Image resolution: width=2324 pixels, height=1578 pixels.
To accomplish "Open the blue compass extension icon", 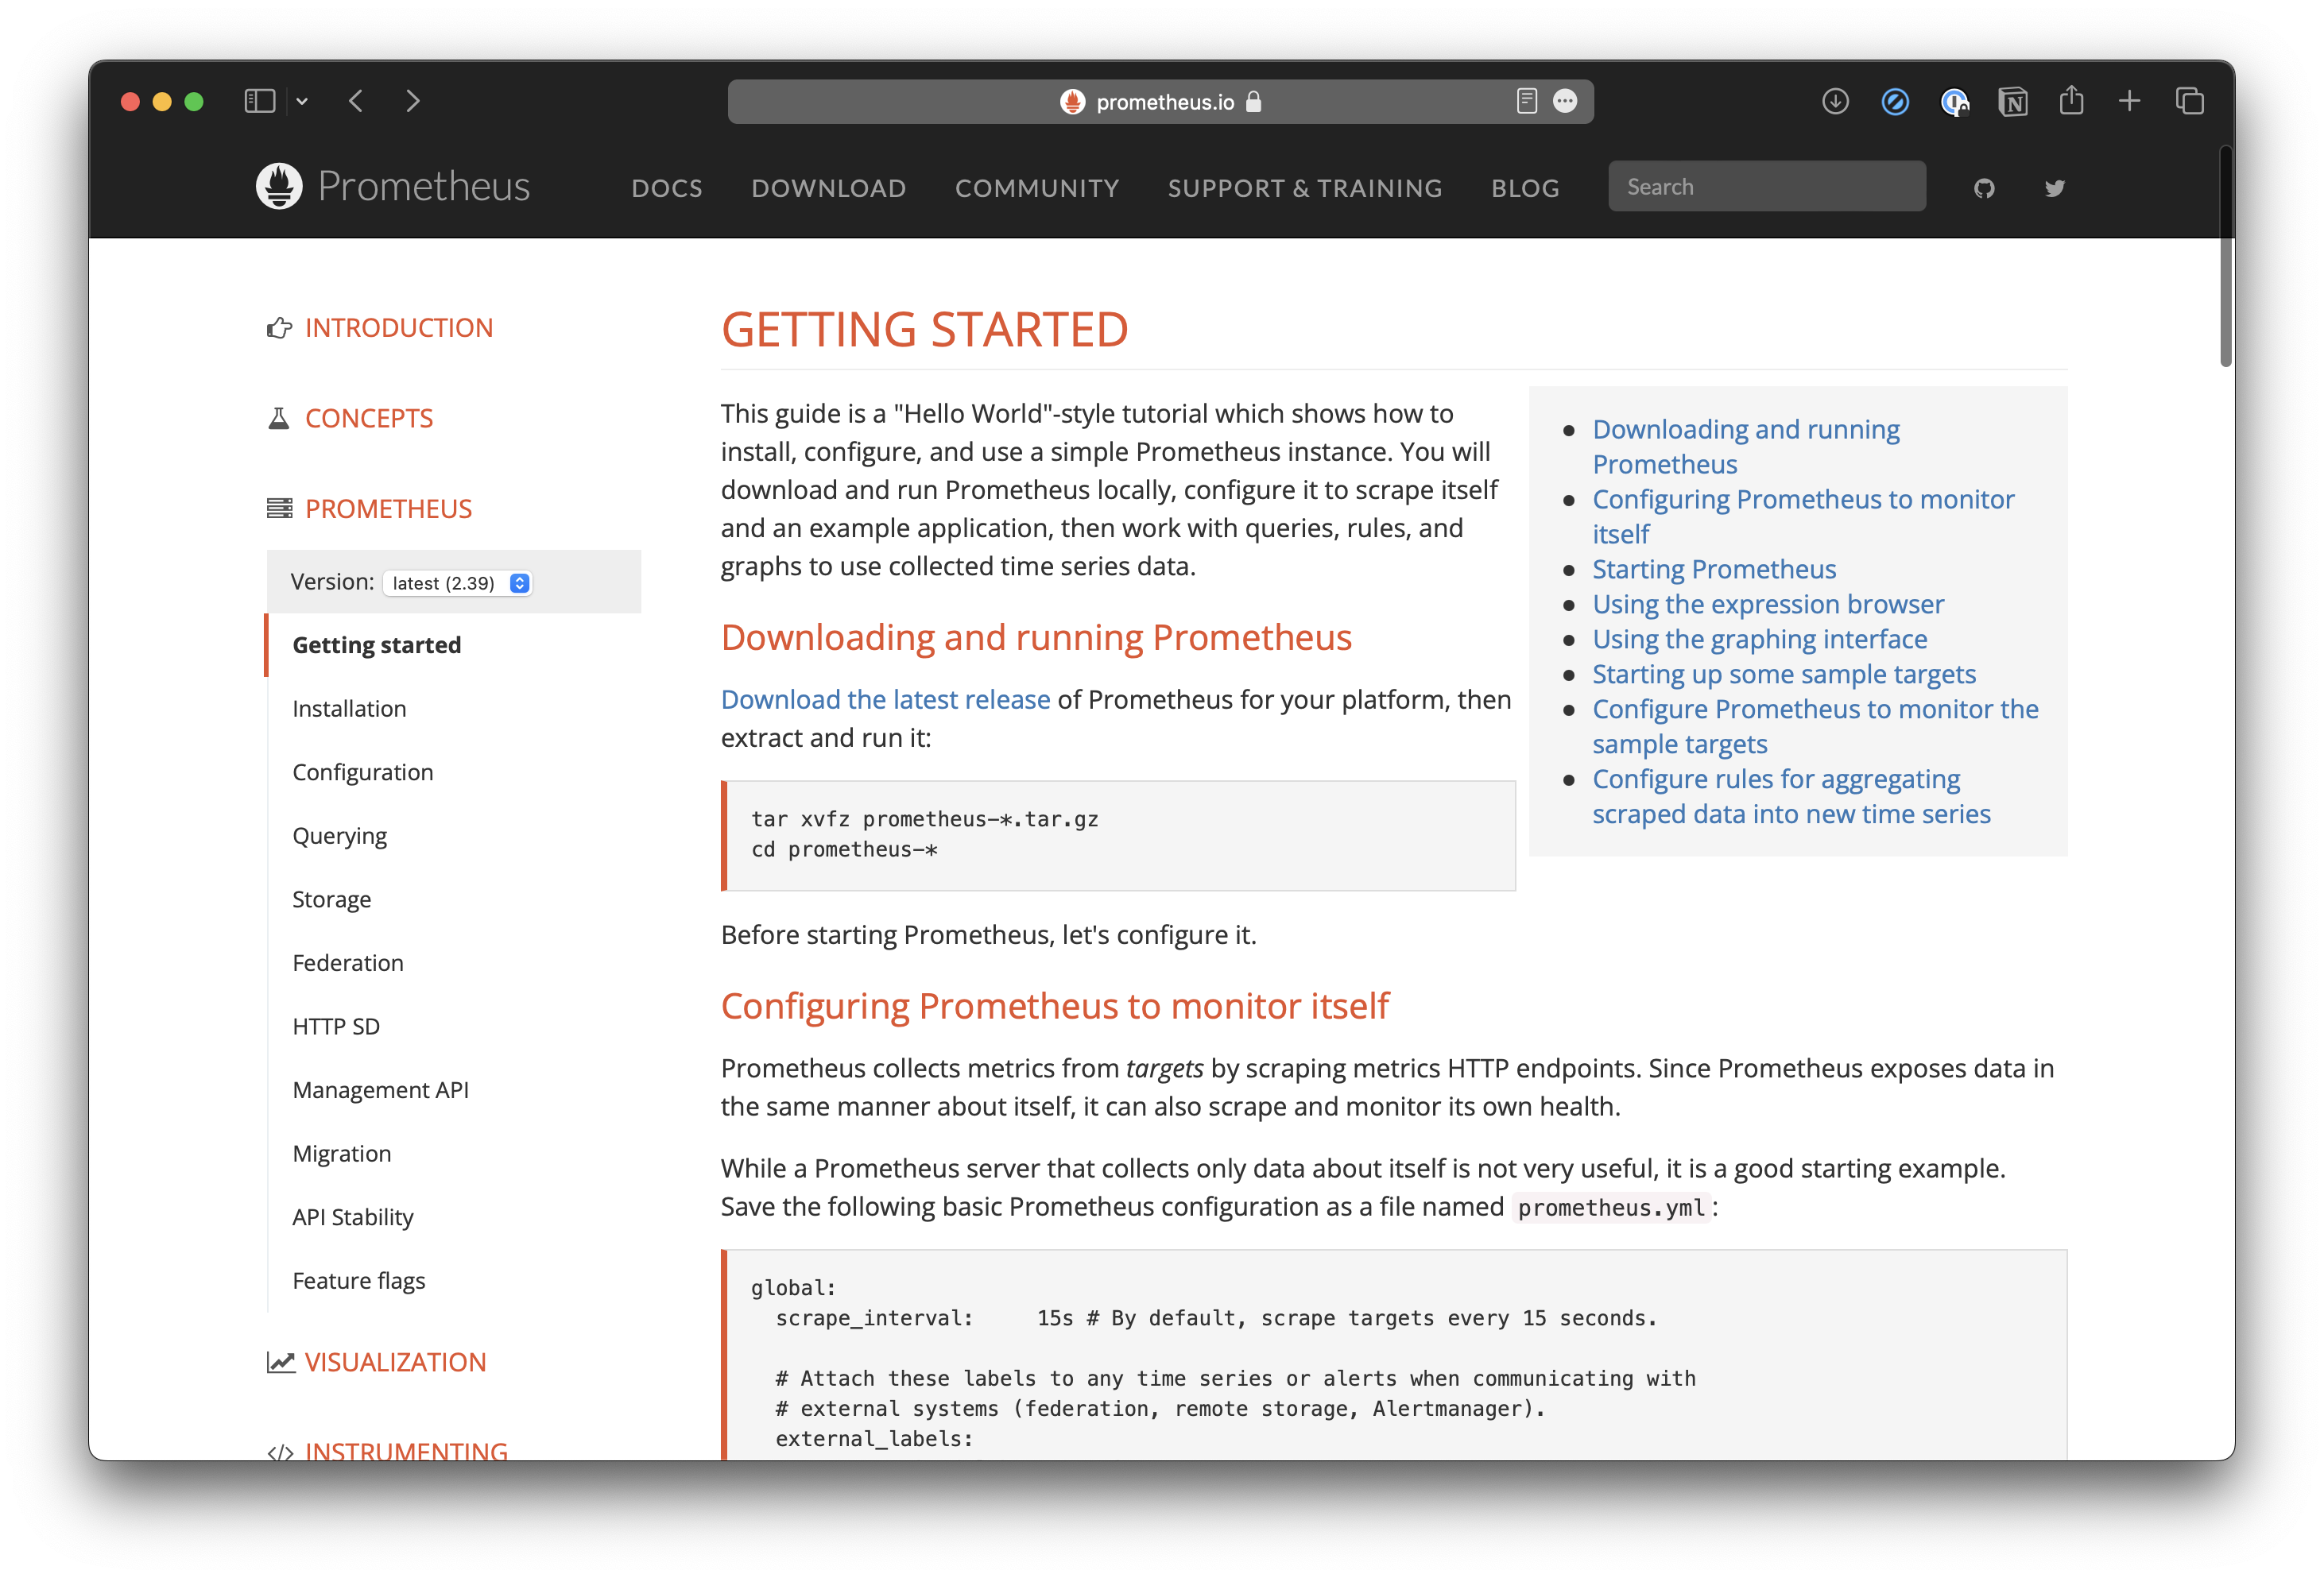I will [1894, 101].
